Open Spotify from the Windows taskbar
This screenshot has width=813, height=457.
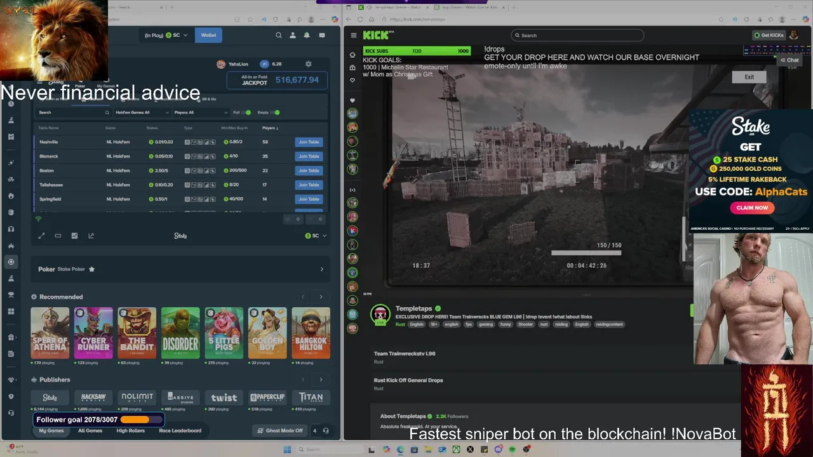[512, 449]
